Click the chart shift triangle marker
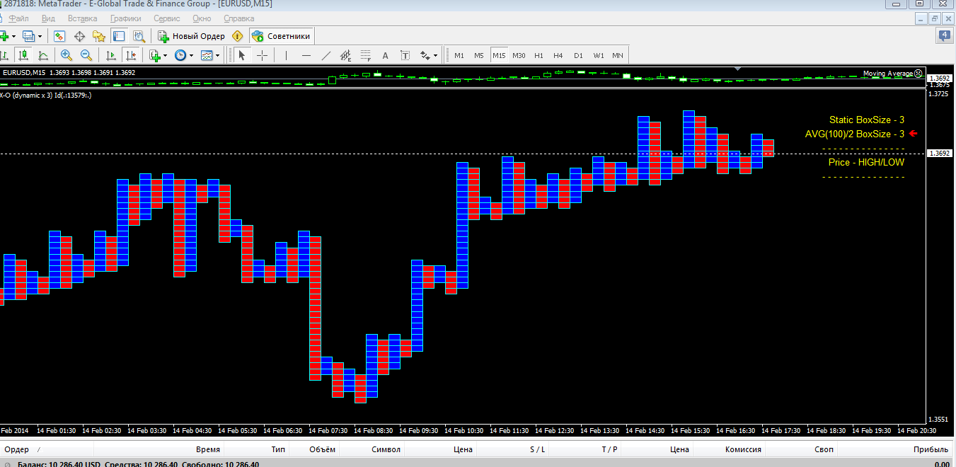956x467 pixels. [738, 69]
